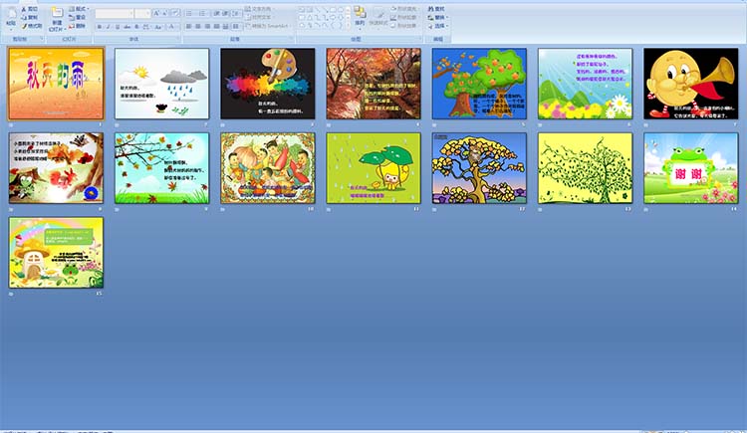
Task: Click the Shrink Font icon
Action: 164,13
